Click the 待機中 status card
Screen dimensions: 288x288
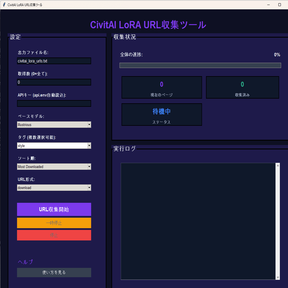coord(162,115)
